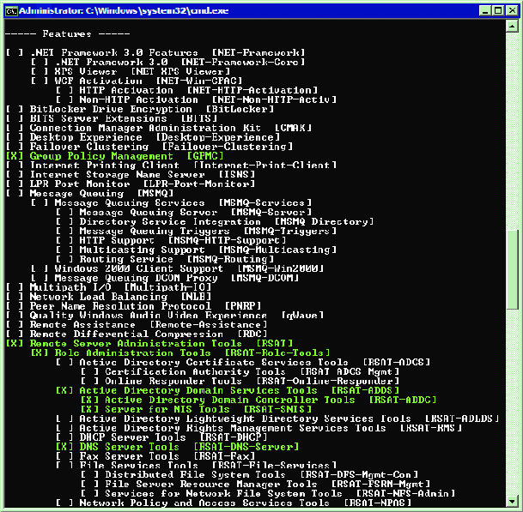Click 'HTTP Support' line
The image size is (523, 512).
point(171,240)
